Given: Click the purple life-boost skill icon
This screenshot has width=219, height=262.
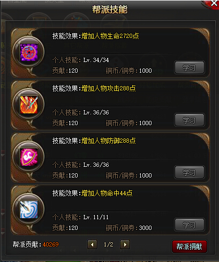Looking at the screenshot, I should (x=29, y=52).
